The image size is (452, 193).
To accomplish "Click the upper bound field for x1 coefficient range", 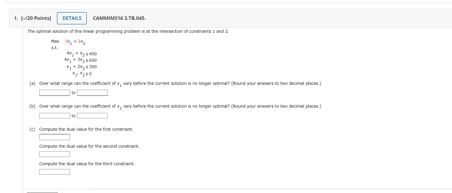I will click(92, 93).
